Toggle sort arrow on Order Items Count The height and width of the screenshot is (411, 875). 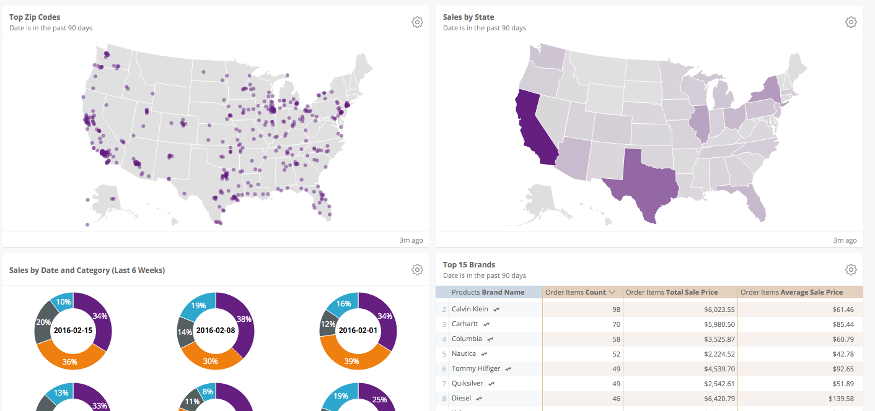click(x=612, y=292)
